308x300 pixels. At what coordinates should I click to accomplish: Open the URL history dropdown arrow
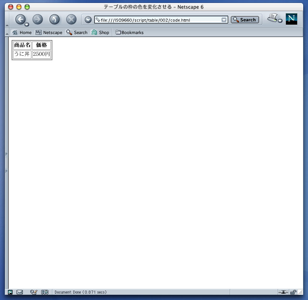pyautogui.click(x=224, y=20)
